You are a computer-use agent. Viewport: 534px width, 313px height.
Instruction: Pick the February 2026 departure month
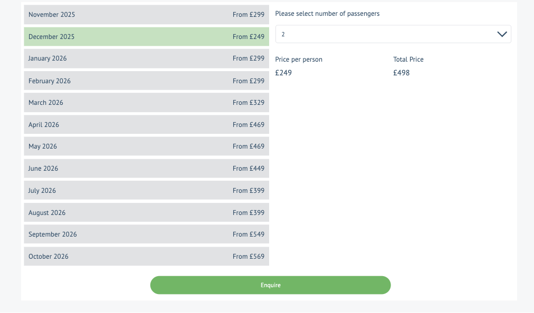(146, 81)
